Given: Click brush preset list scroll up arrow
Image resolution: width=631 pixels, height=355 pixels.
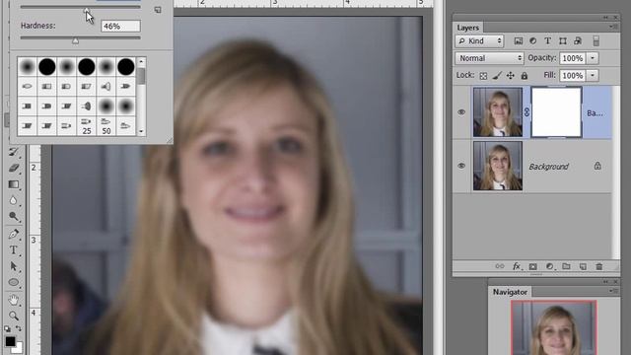Looking at the screenshot, I should click(x=141, y=62).
